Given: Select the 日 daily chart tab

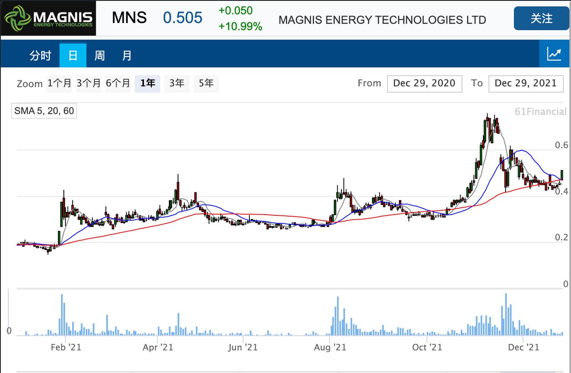Looking at the screenshot, I should (73, 55).
